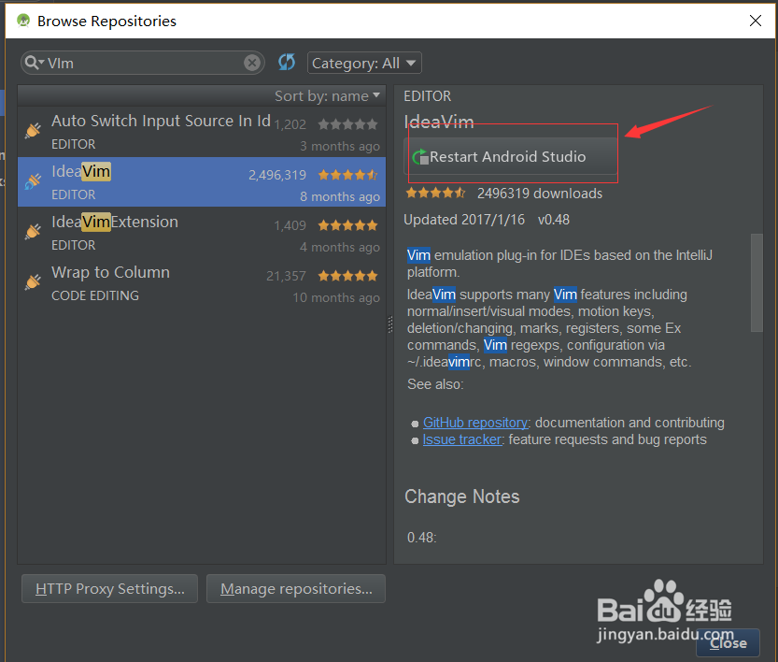
Task: Click the search magnifier icon
Action: coord(34,63)
